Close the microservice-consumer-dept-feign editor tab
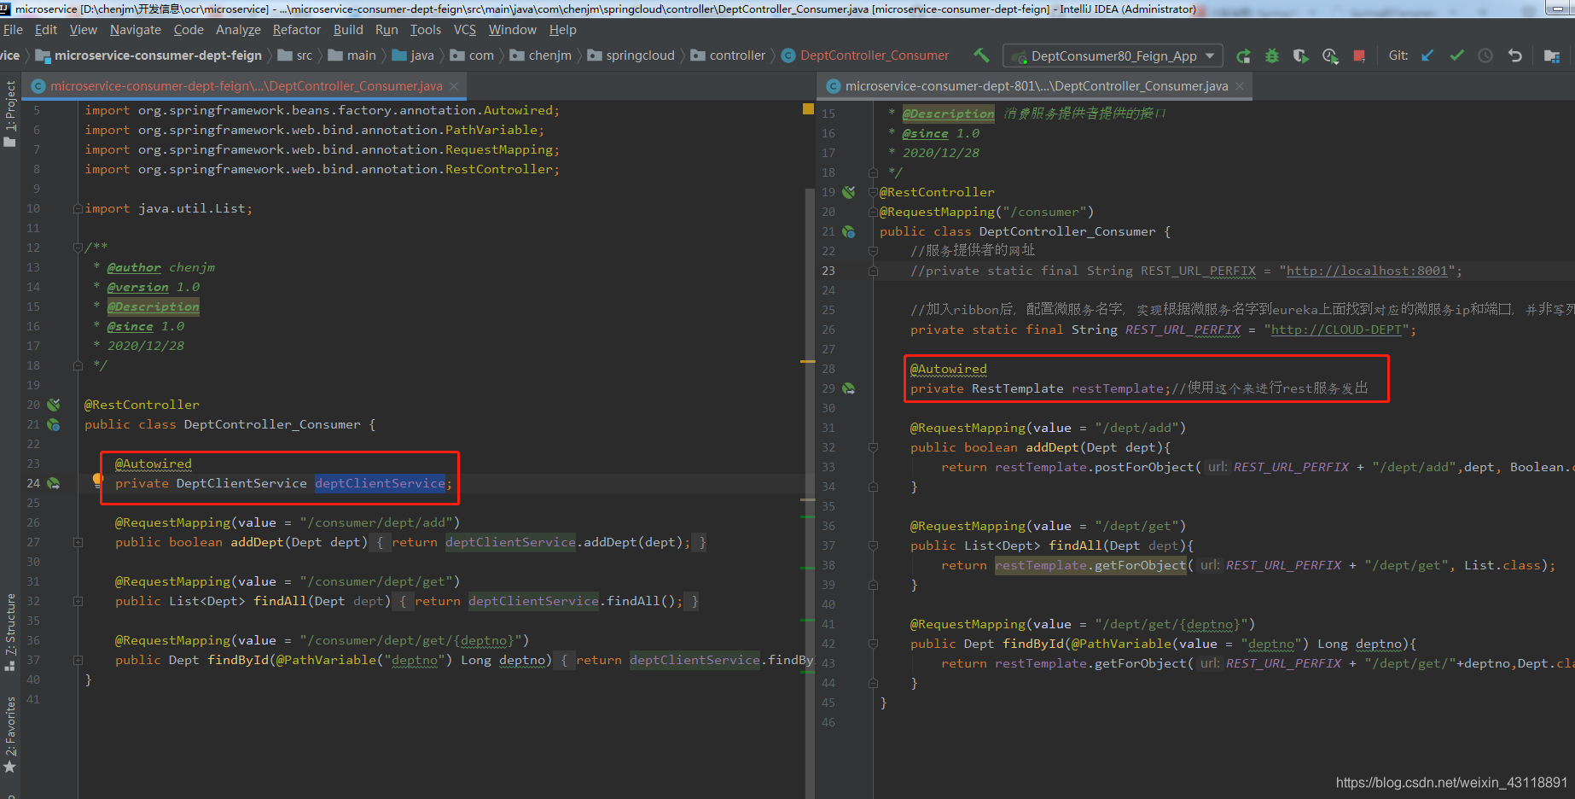Image resolution: width=1575 pixels, height=799 pixels. [x=454, y=86]
